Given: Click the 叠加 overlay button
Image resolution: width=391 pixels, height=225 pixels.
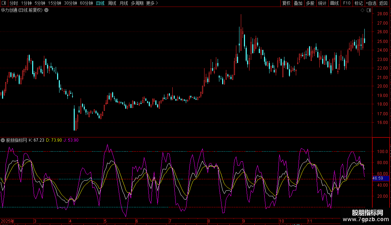Looking at the screenshot, I should [x=298, y=3].
